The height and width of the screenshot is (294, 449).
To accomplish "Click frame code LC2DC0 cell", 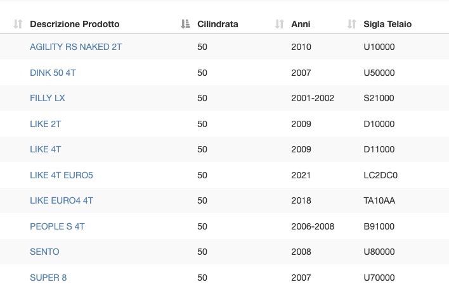I will [381, 175].
